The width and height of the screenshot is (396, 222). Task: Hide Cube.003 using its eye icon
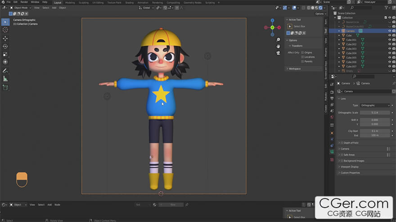point(389,48)
